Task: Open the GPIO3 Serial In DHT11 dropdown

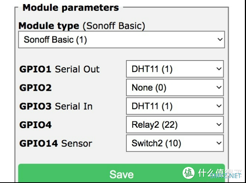Action: 175,106
